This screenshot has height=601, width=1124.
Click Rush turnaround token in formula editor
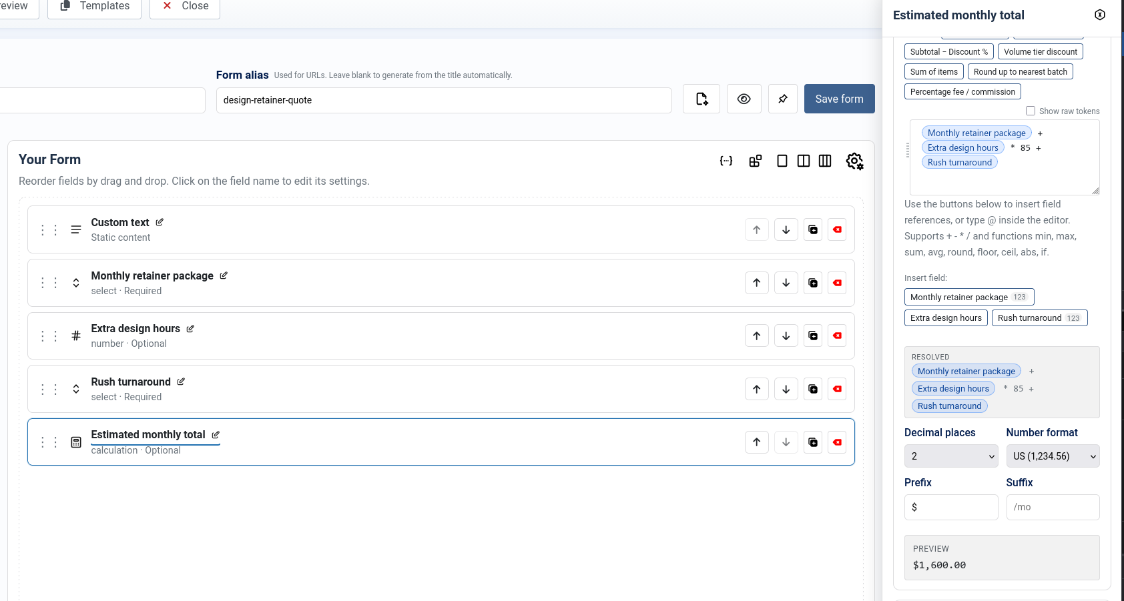pos(960,162)
